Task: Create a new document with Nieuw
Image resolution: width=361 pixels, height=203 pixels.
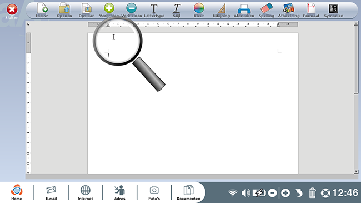Action: point(42,10)
